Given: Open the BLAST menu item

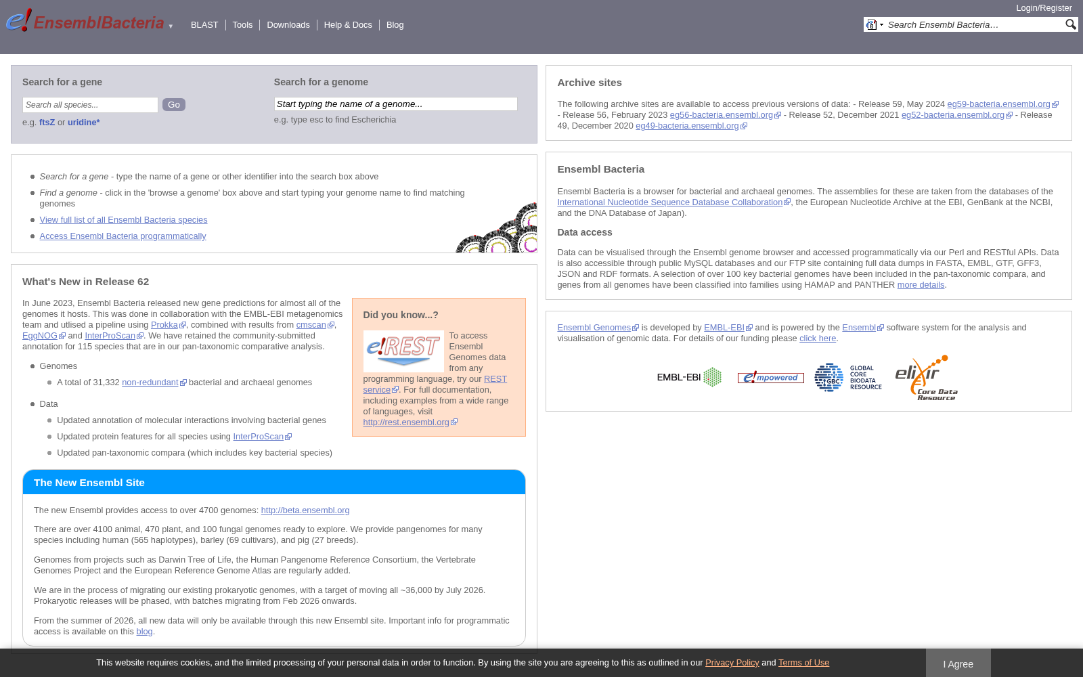Looking at the screenshot, I should point(204,25).
